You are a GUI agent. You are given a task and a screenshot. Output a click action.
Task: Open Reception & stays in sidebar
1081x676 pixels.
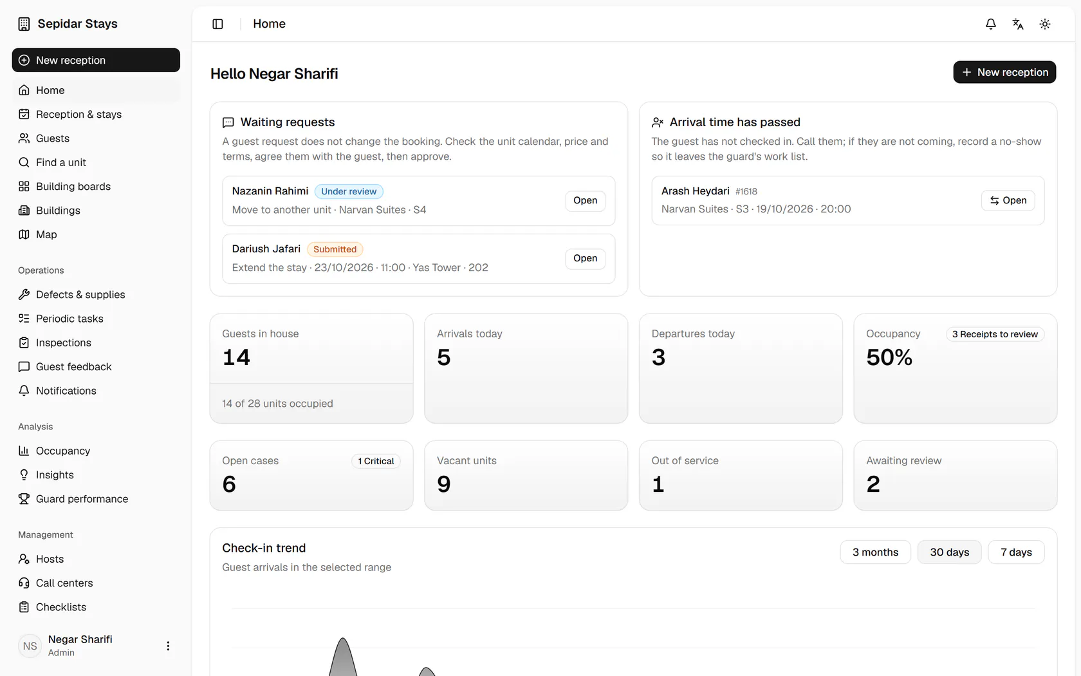[x=96, y=114]
